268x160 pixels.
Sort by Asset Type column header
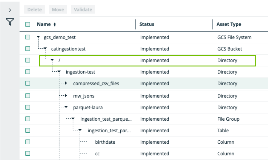229,24
